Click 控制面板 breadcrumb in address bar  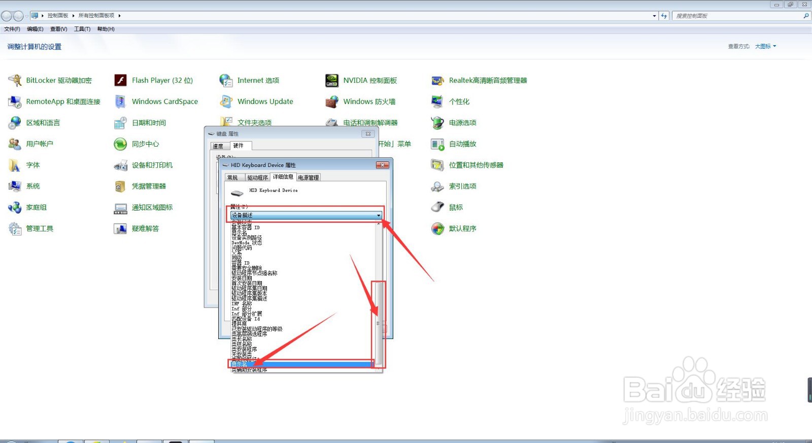(58, 16)
